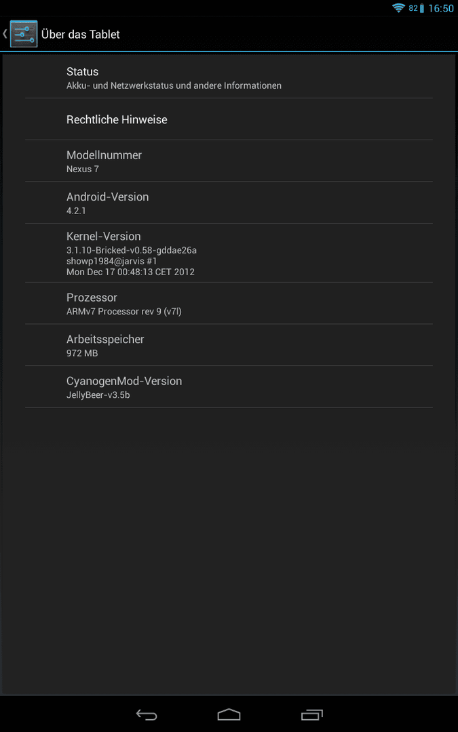Select the Modellnummer Nexus 7 row

(229, 161)
